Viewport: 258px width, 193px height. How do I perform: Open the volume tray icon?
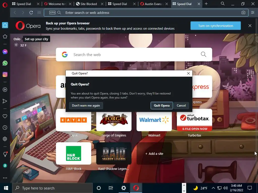point(225,188)
